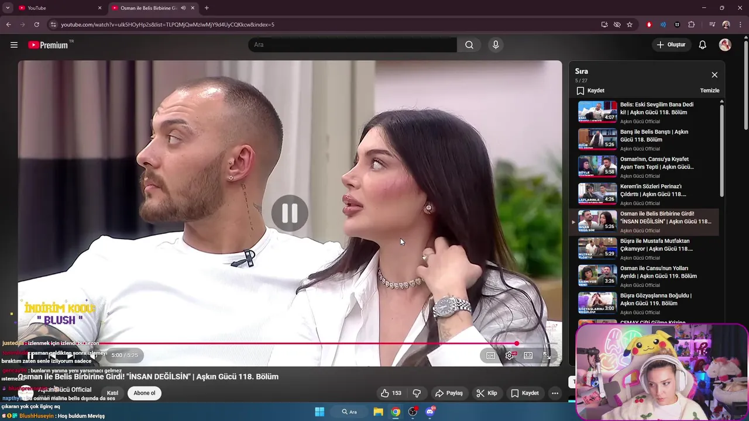Viewport: 749px width, 421px height.
Task: Close the first YouTube tab
Action: (x=99, y=8)
